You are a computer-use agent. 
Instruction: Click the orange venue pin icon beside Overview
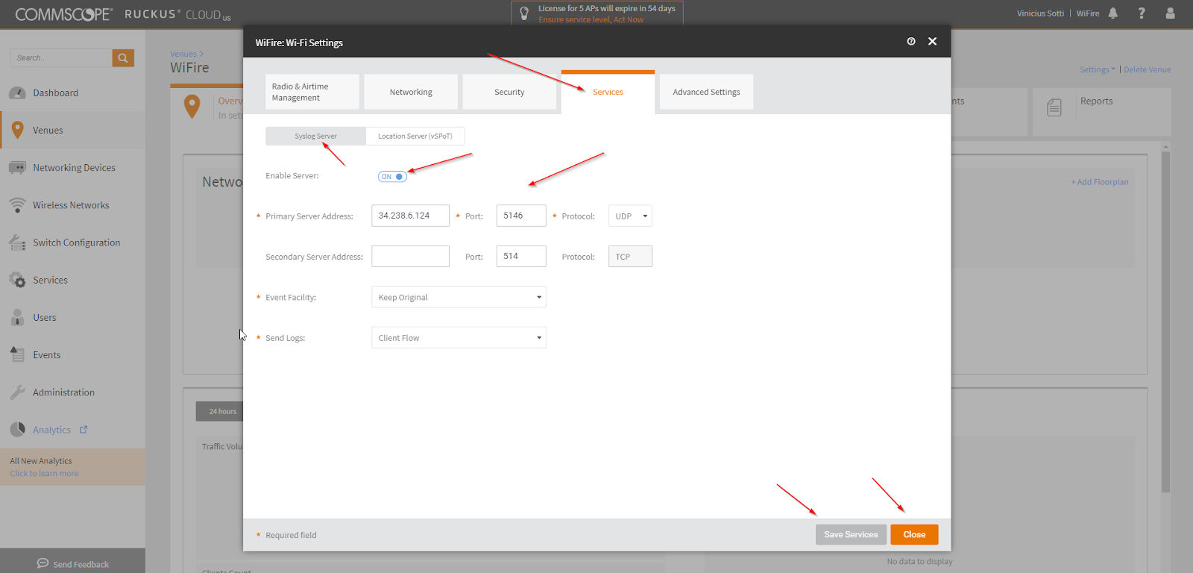coord(192,107)
